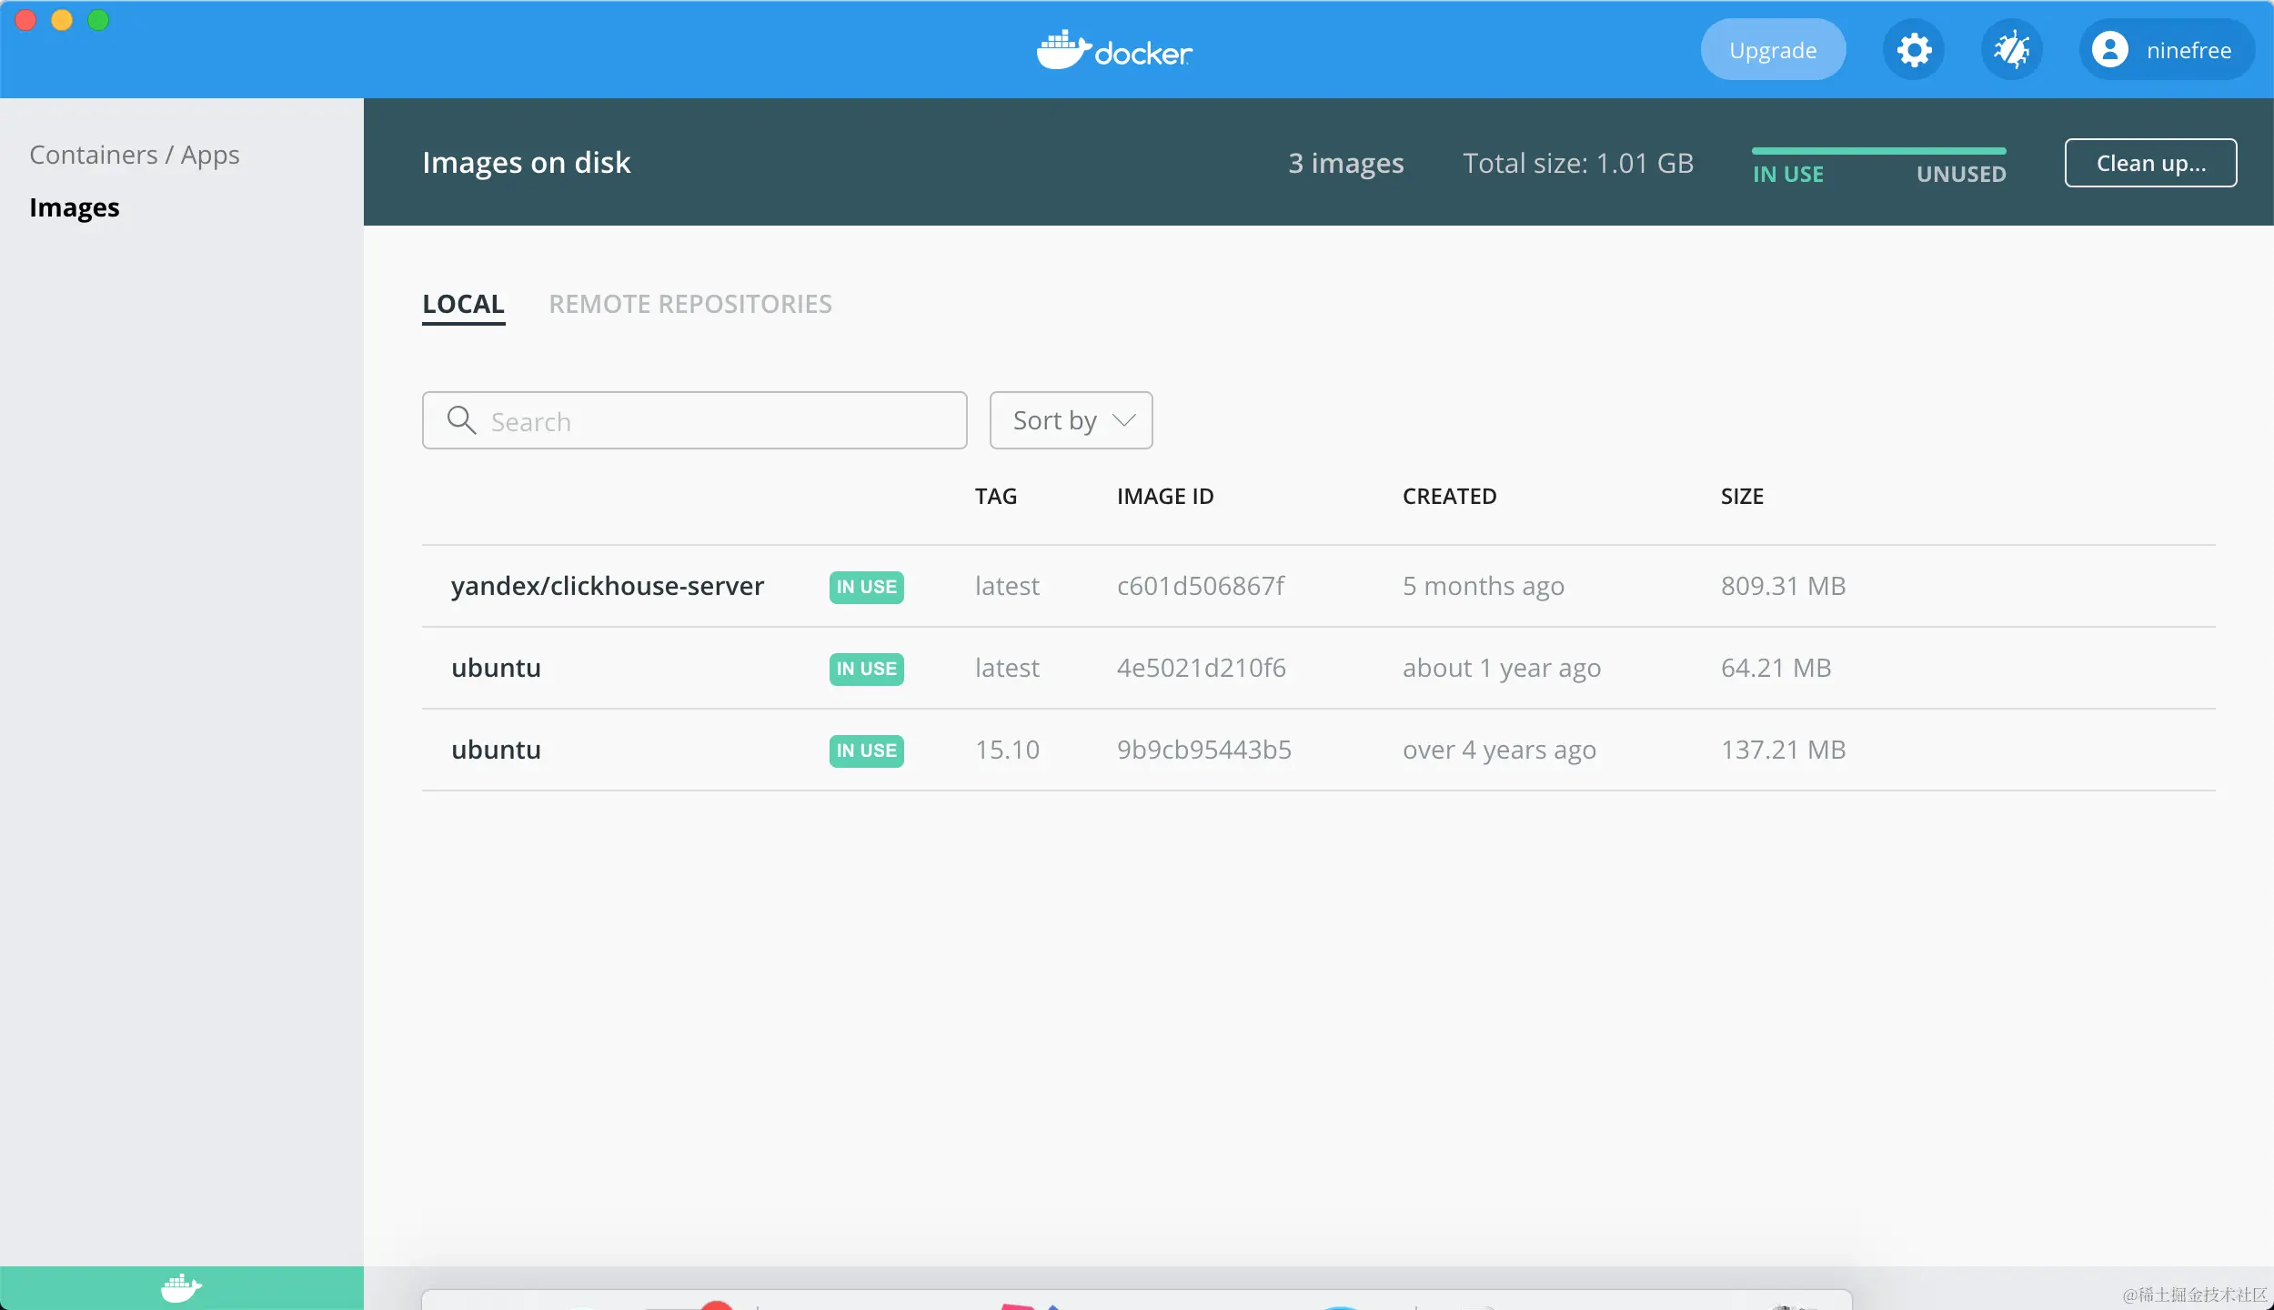
Task: Click the ninefree user avatar icon
Action: tap(2109, 50)
